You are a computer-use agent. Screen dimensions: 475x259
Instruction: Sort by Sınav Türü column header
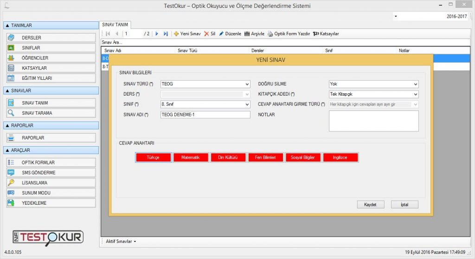(212, 50)
